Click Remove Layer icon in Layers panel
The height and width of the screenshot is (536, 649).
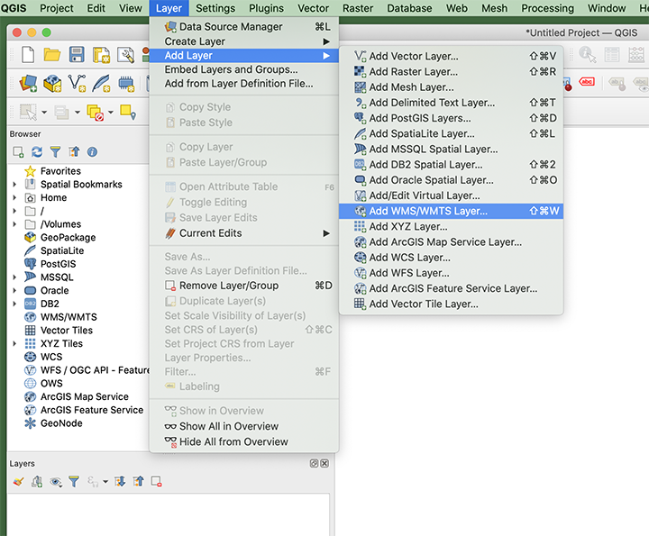click(157, 481)
